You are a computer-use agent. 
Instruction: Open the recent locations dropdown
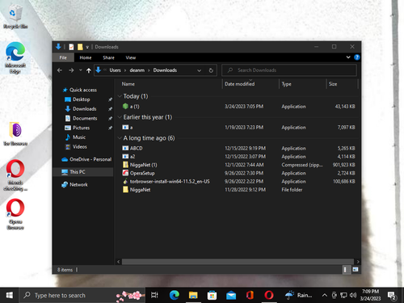pyautogui.click(x=81, y=70)
